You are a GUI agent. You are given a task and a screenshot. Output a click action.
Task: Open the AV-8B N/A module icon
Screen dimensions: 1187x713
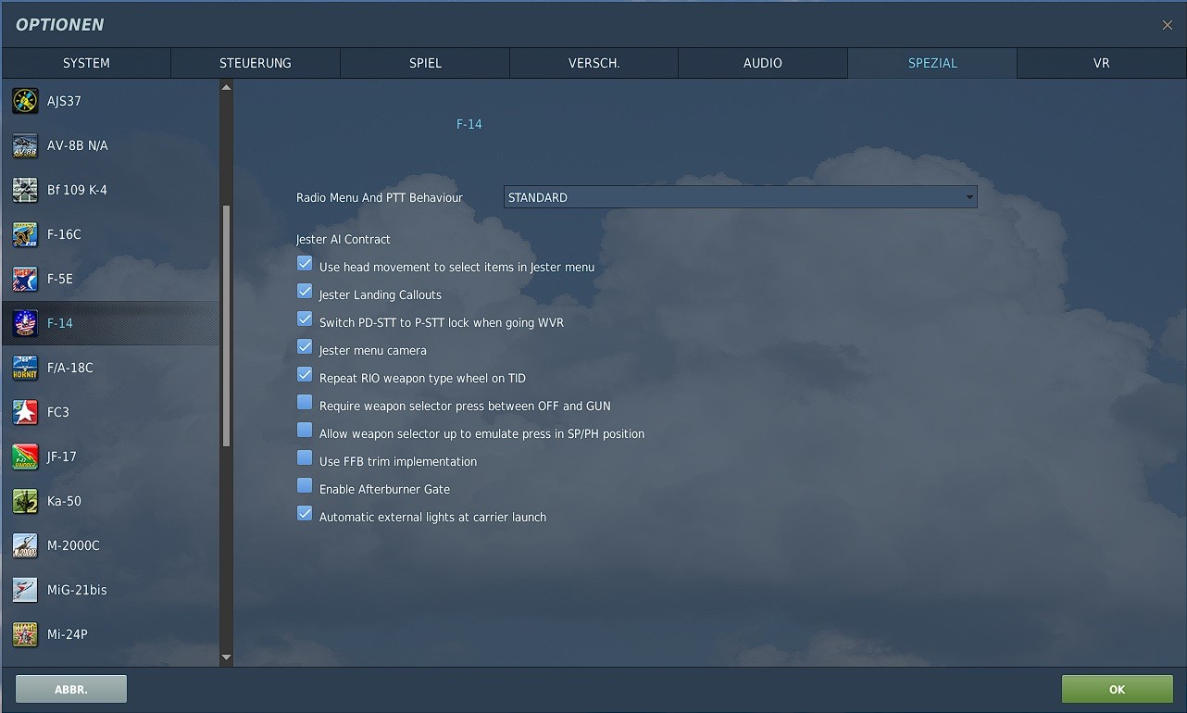[x=25, y=145]
